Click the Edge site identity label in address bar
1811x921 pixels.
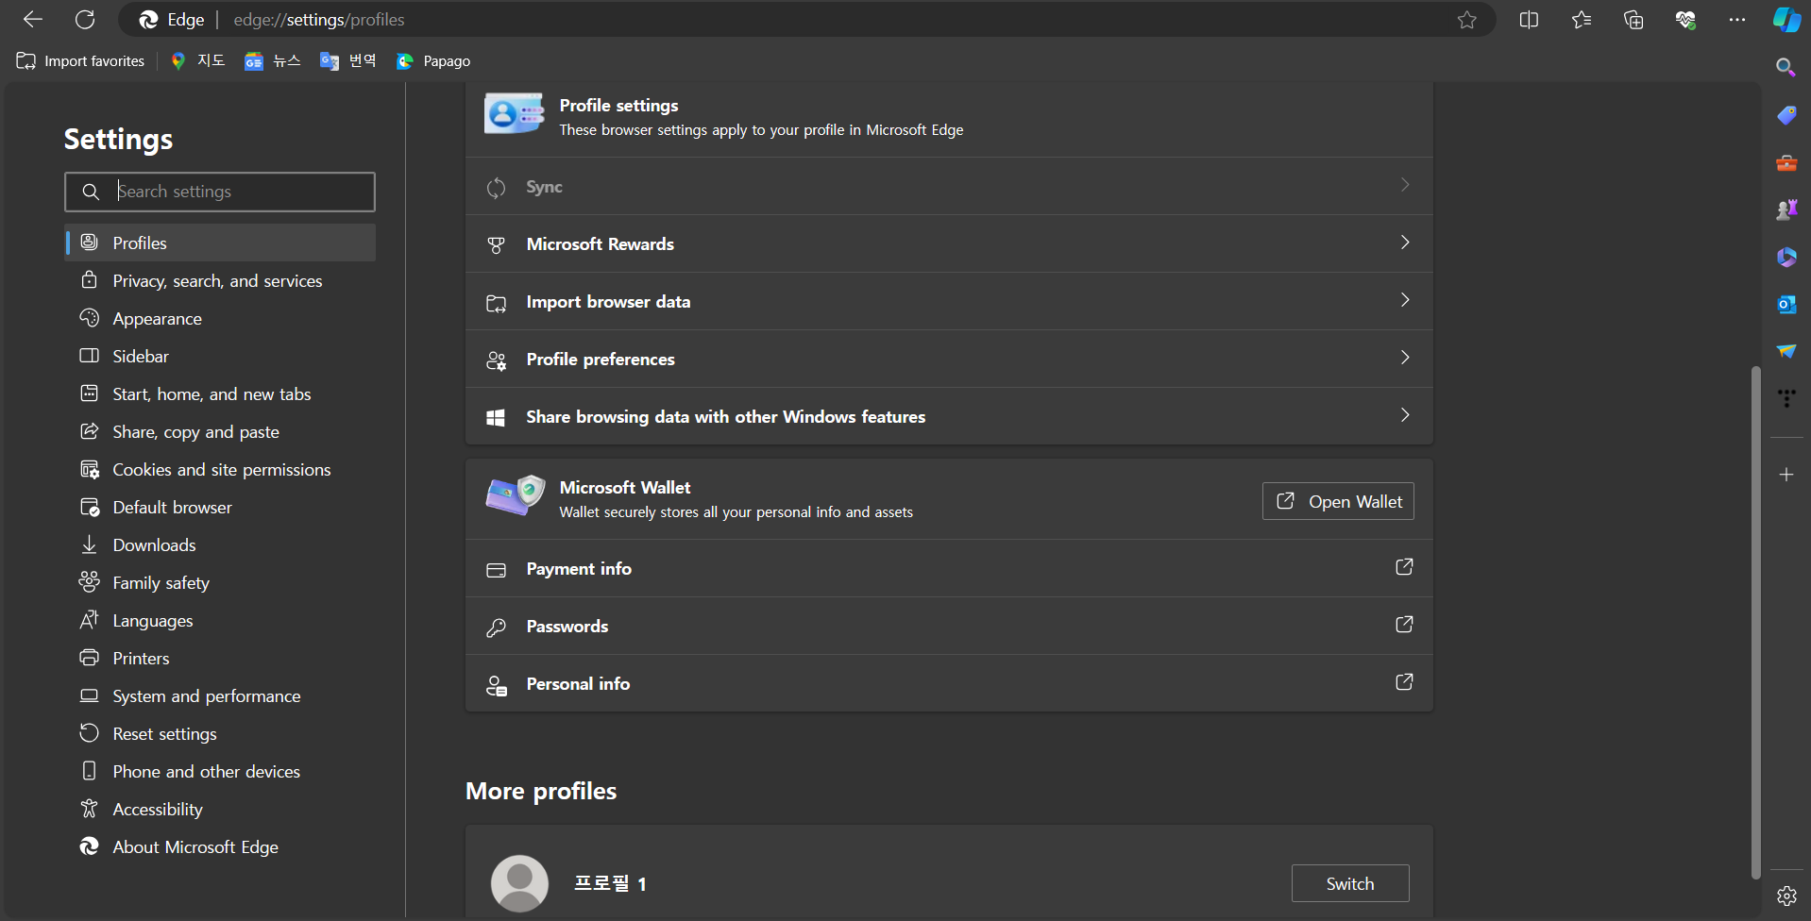[171, 20]
